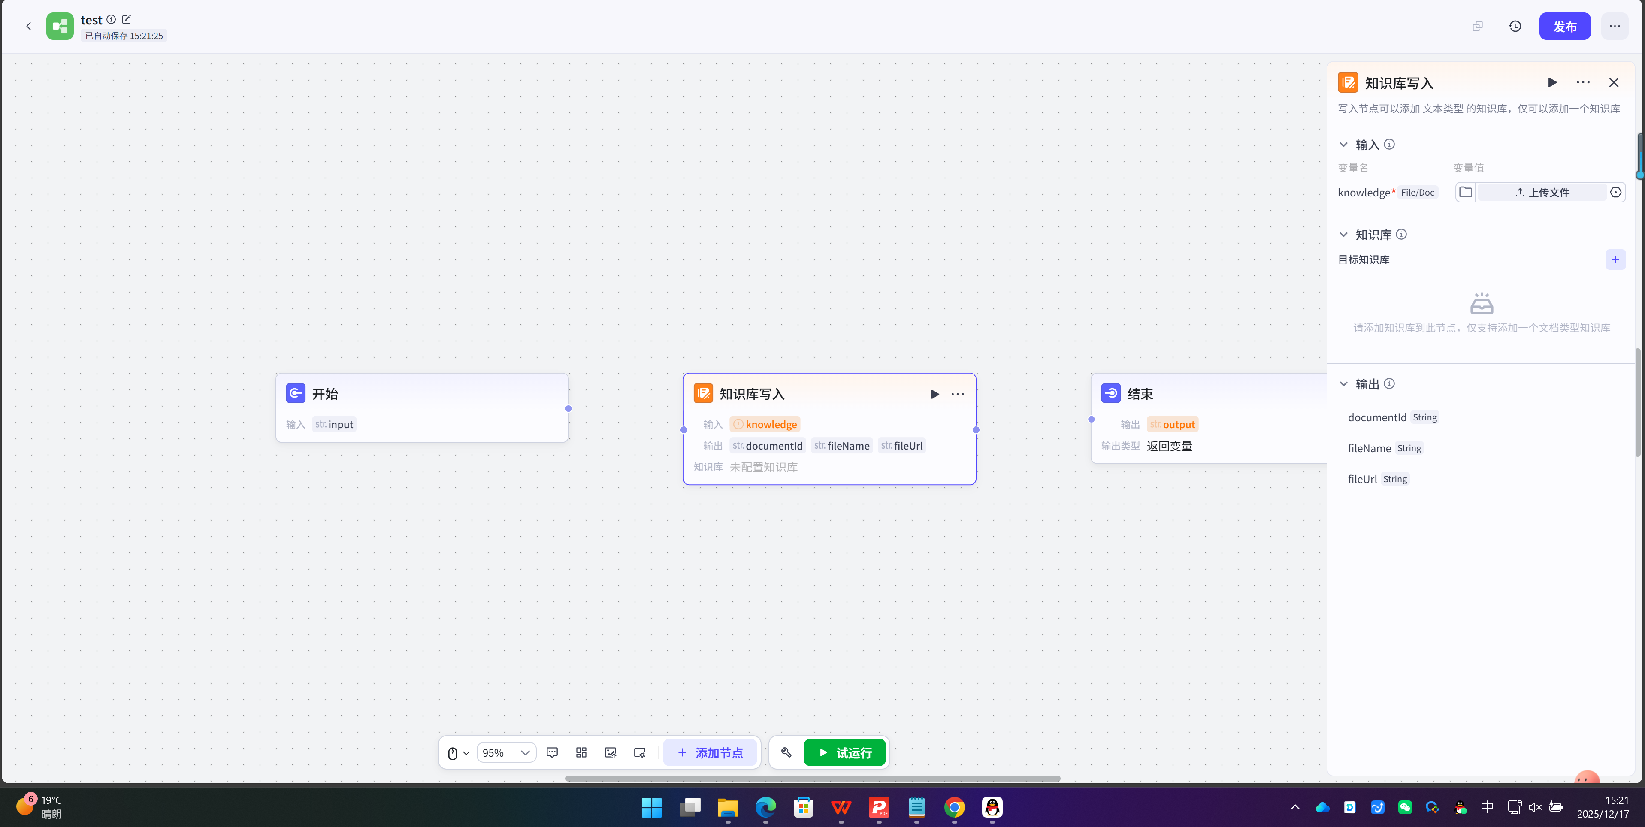The height and width of the screenshot is (827, 1645).
Task: Click the 上传文件 upload field
Action: pos(1542,192)
